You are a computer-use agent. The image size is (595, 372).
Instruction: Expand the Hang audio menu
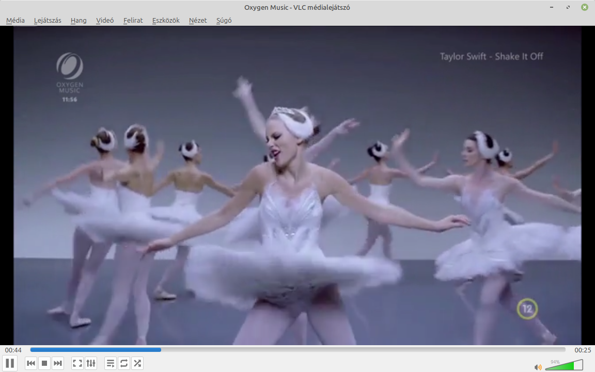[x=79, y=20]
